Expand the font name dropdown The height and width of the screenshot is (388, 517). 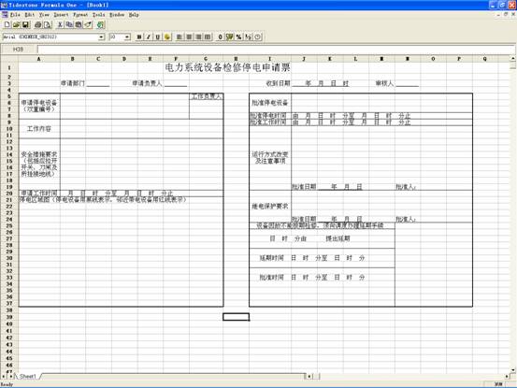101,36
